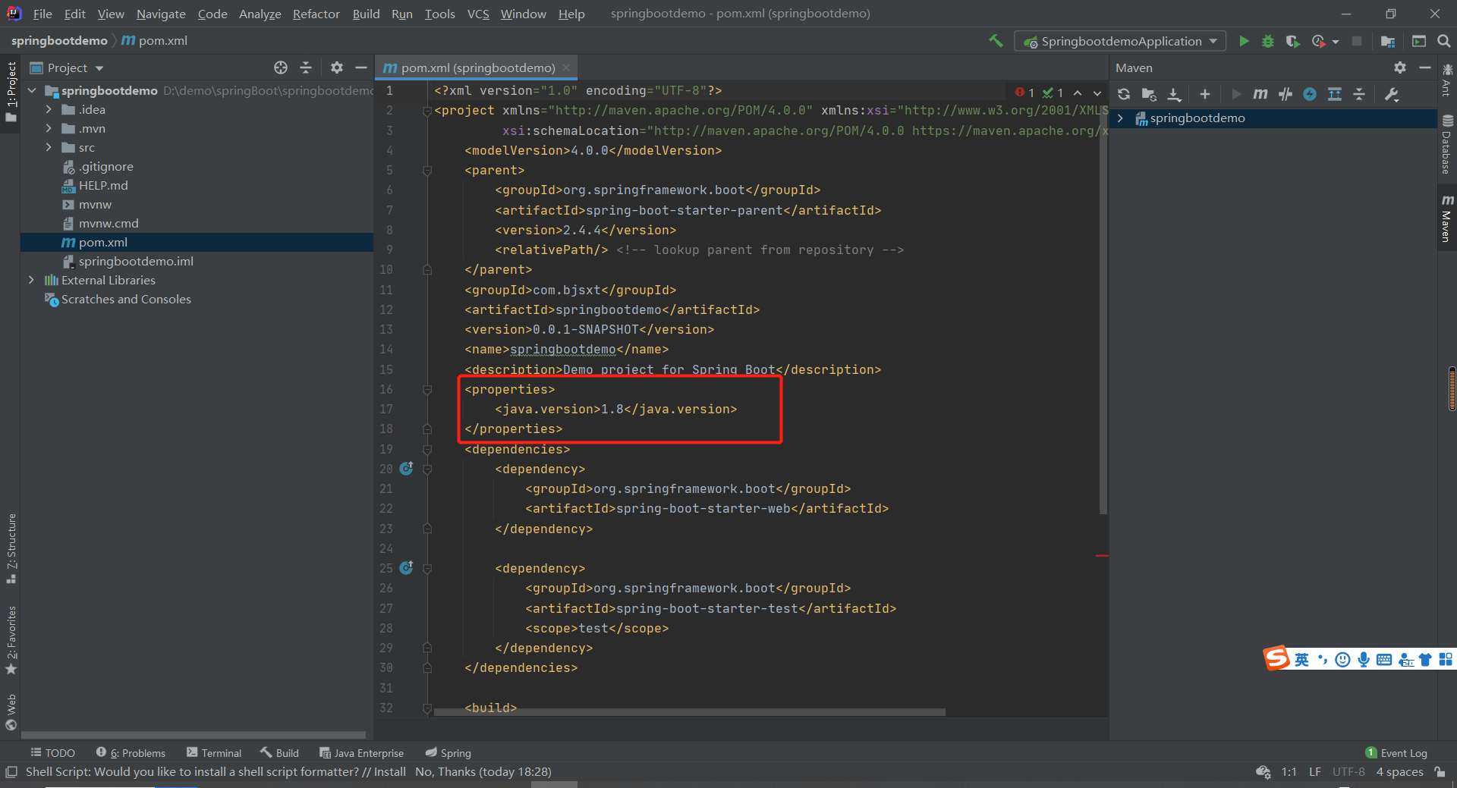Viewport: 1457px width, 788px height.
Task: Build project with the hammer icon
Action: (996, 41)
